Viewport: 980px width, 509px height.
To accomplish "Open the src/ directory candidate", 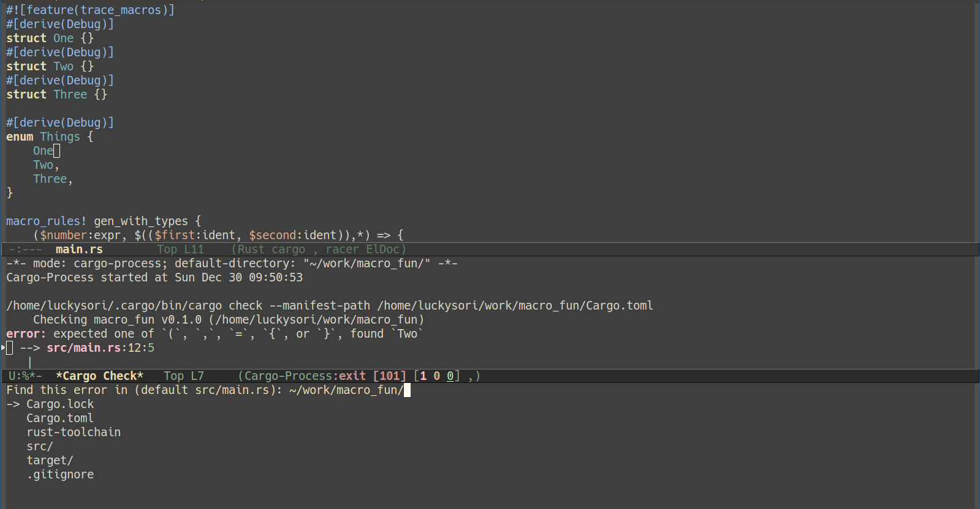I will coord(40,447).
